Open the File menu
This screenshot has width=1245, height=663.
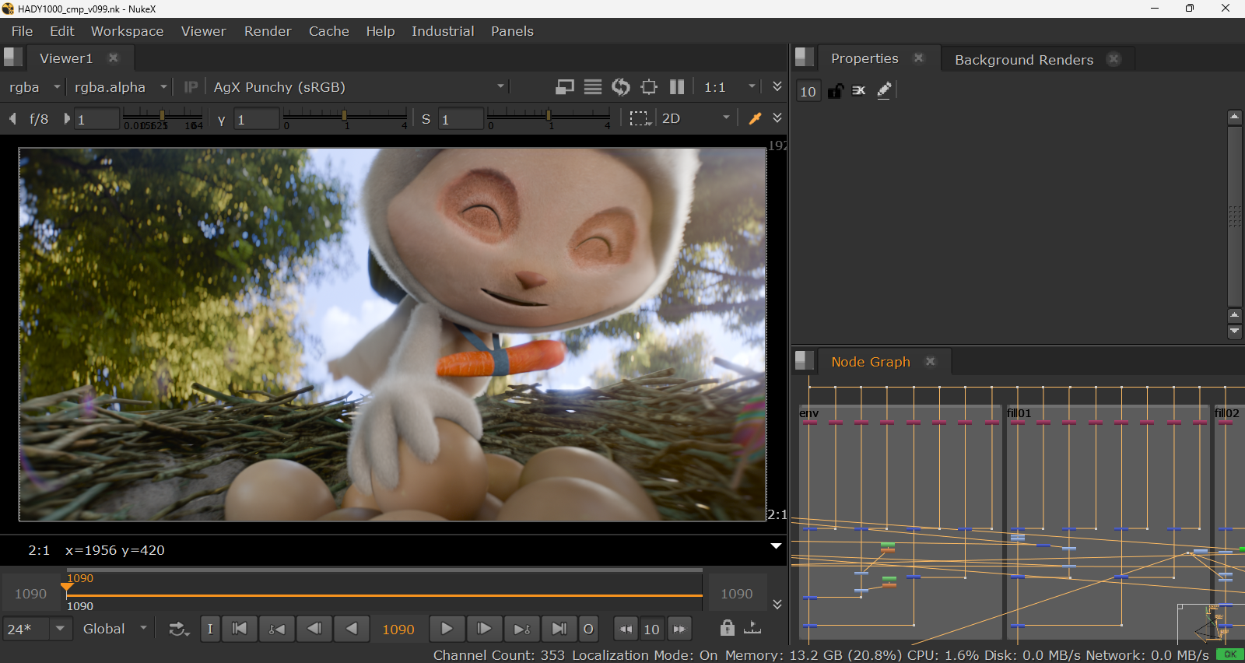click(22, 31)
